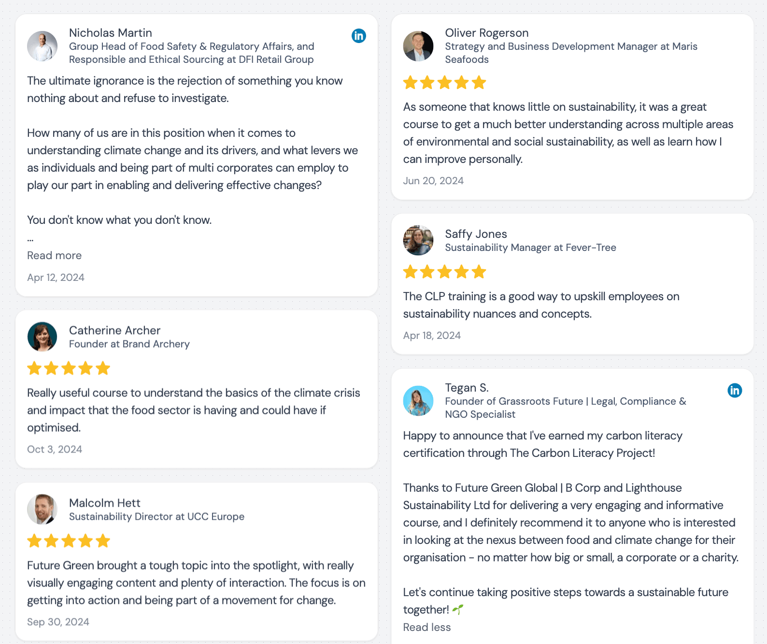This screenshot has height=644, width=767.
Task: Click the star rating on Saffy Jones's review
Action: click(444, 272)
